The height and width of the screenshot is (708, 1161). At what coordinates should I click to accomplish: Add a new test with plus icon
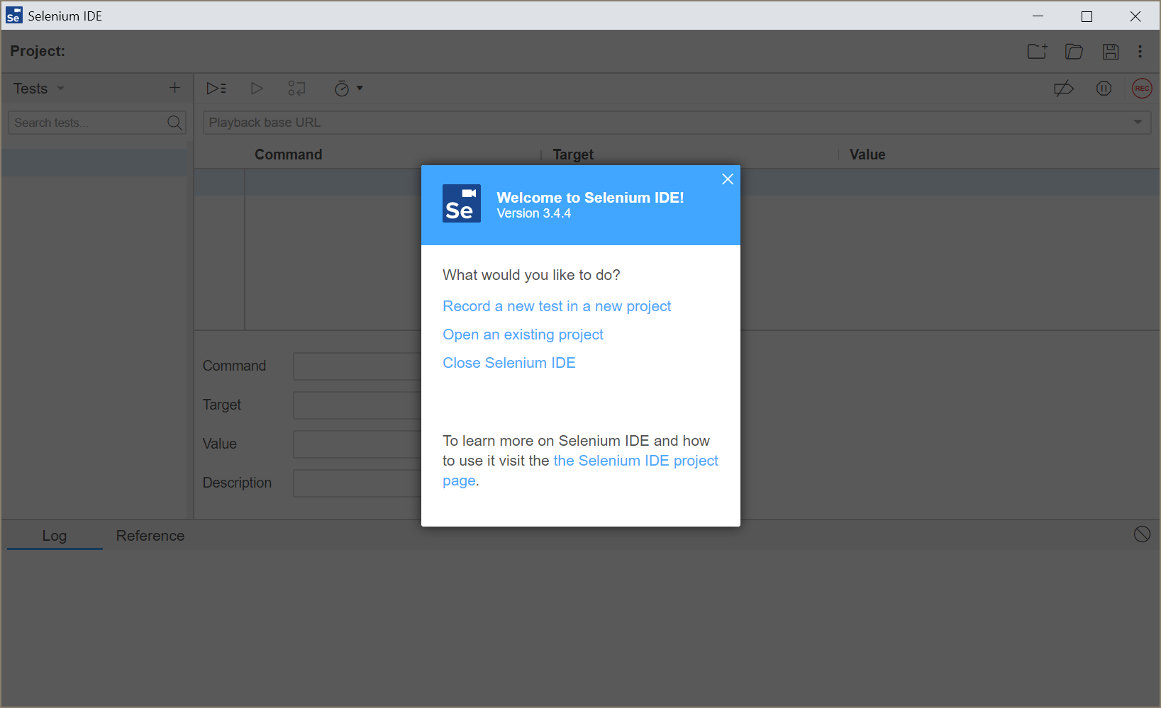(174, 88)
